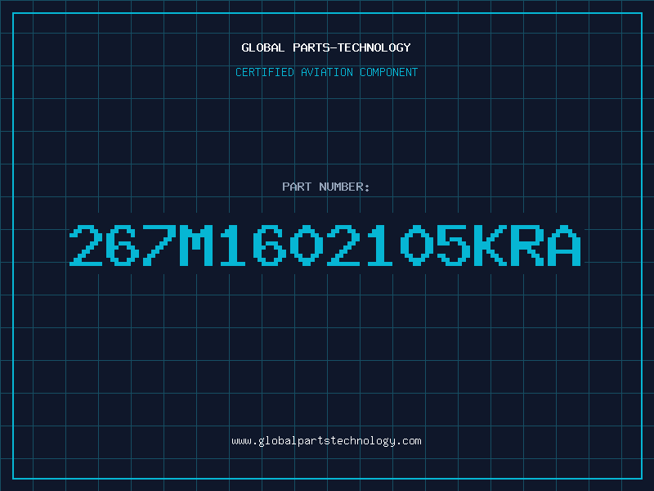Select the part number 267M1602105KRA

325,245
